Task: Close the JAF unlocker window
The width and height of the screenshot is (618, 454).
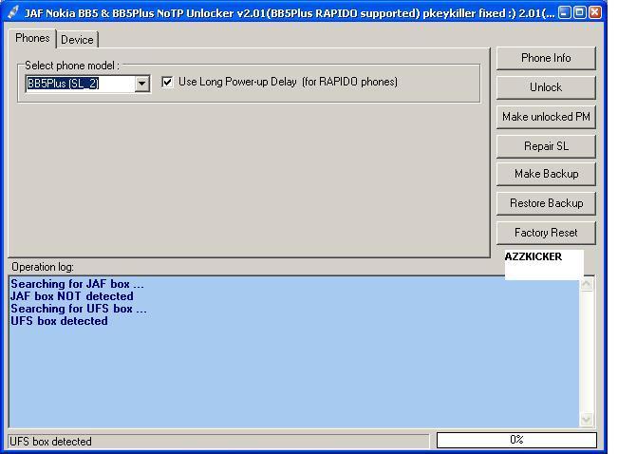Action: 595,12
